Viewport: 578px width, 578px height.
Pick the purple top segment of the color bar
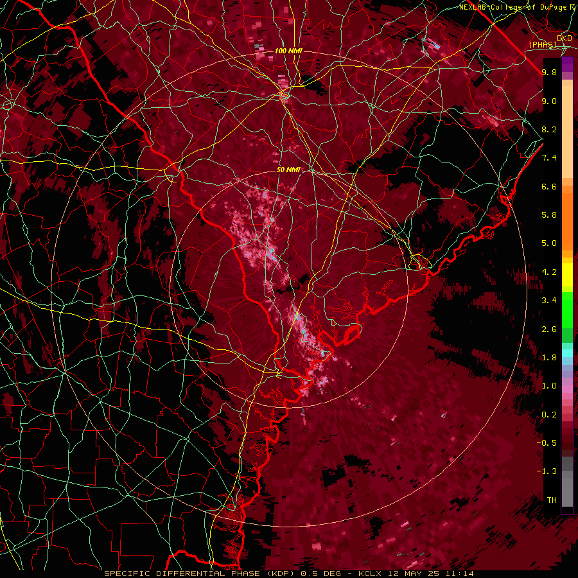point(567,64)
